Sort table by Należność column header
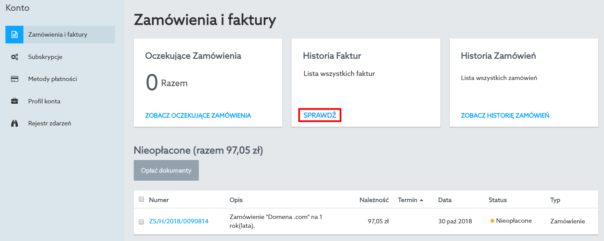This screenshot has height=241, width=604. (374, 200)
